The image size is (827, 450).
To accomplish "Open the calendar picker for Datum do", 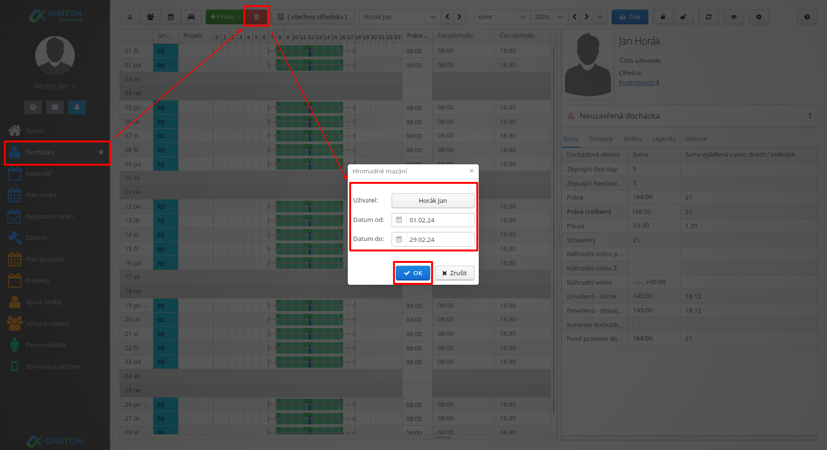I will (399, 240).
